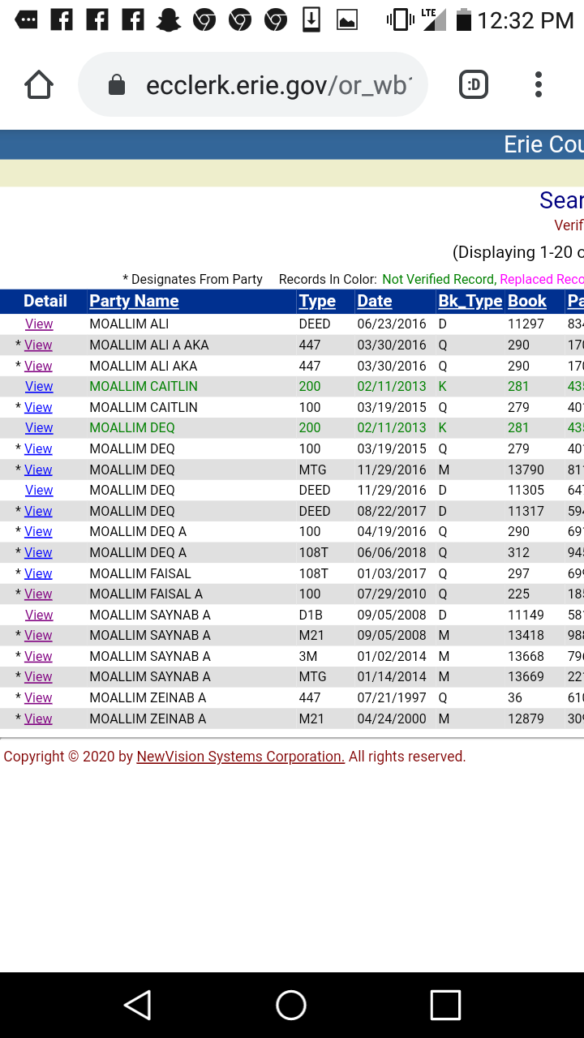Sort the table by Type column
The image size is (584, 1038).
coord(317,301)
